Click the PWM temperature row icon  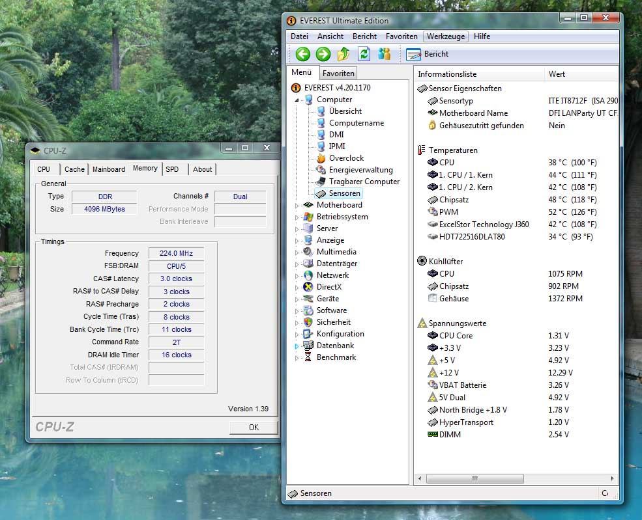(x=433, y=212)
